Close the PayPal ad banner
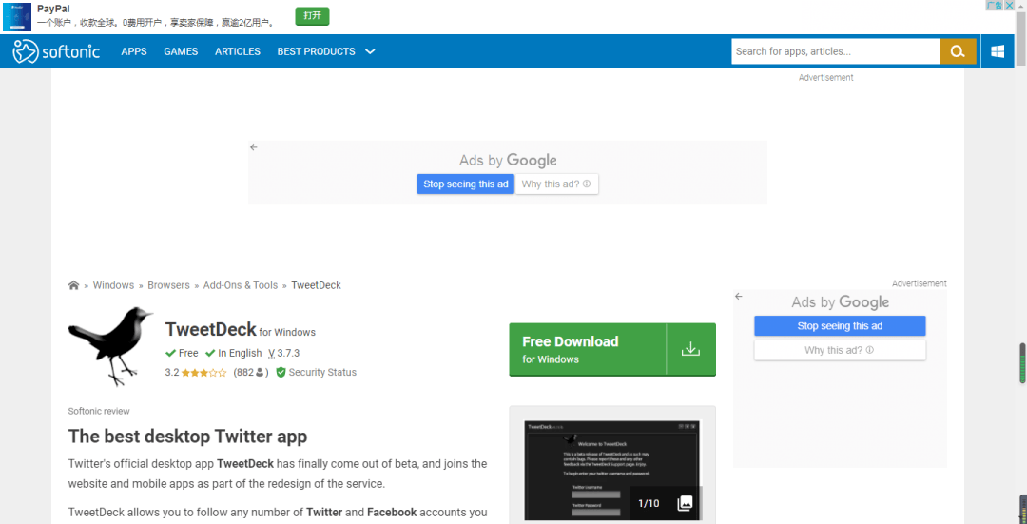 pos(1009,6)
